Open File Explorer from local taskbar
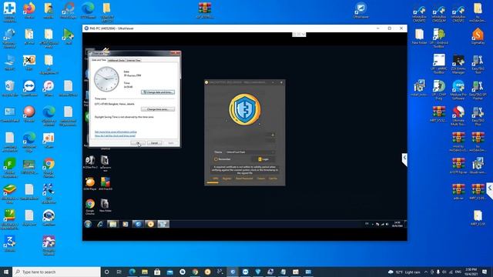 (x=145, y=272)
